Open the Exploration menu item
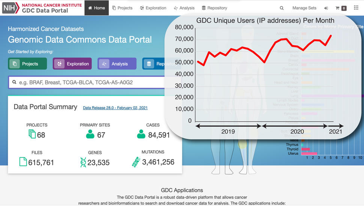 [x=153, y=8]
